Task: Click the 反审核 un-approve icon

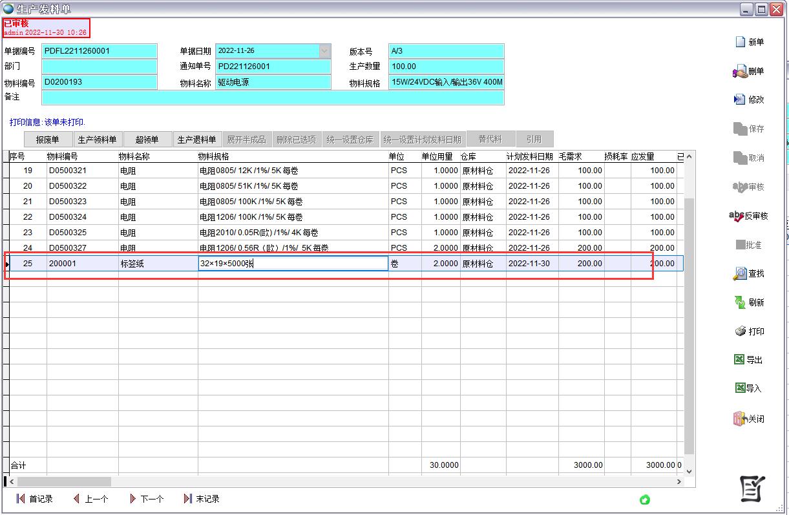Action: tap(736, 216)
